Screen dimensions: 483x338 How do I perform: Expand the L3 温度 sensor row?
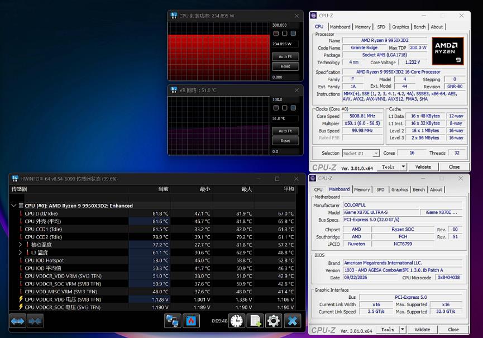(20, 253)
